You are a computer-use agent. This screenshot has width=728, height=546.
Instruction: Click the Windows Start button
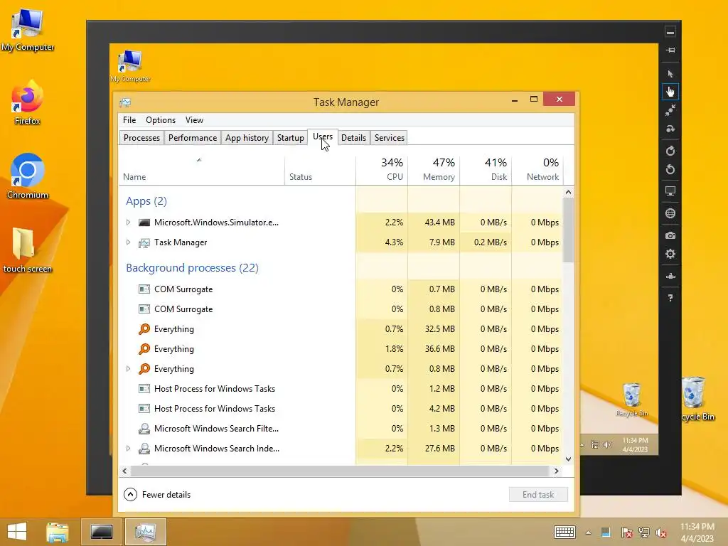click(17, 532)
